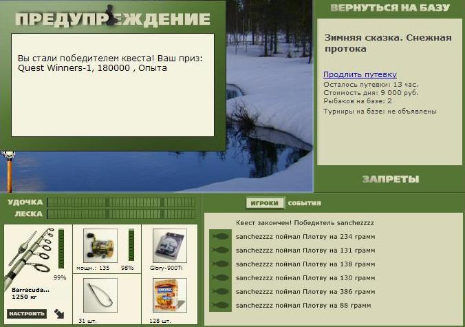Open the Продлить путевку link
465x327 pixels.
(360, 74)
